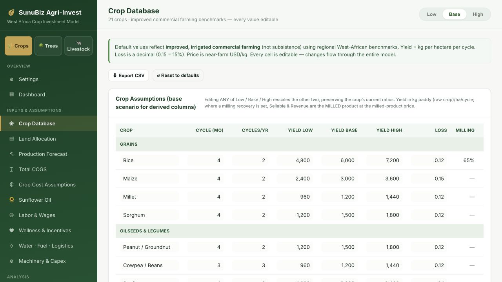Click the SunuBiz leaf logo icon
Image resolution: width=502 pixels, height=282 pixels.
[x=11, y=13]
